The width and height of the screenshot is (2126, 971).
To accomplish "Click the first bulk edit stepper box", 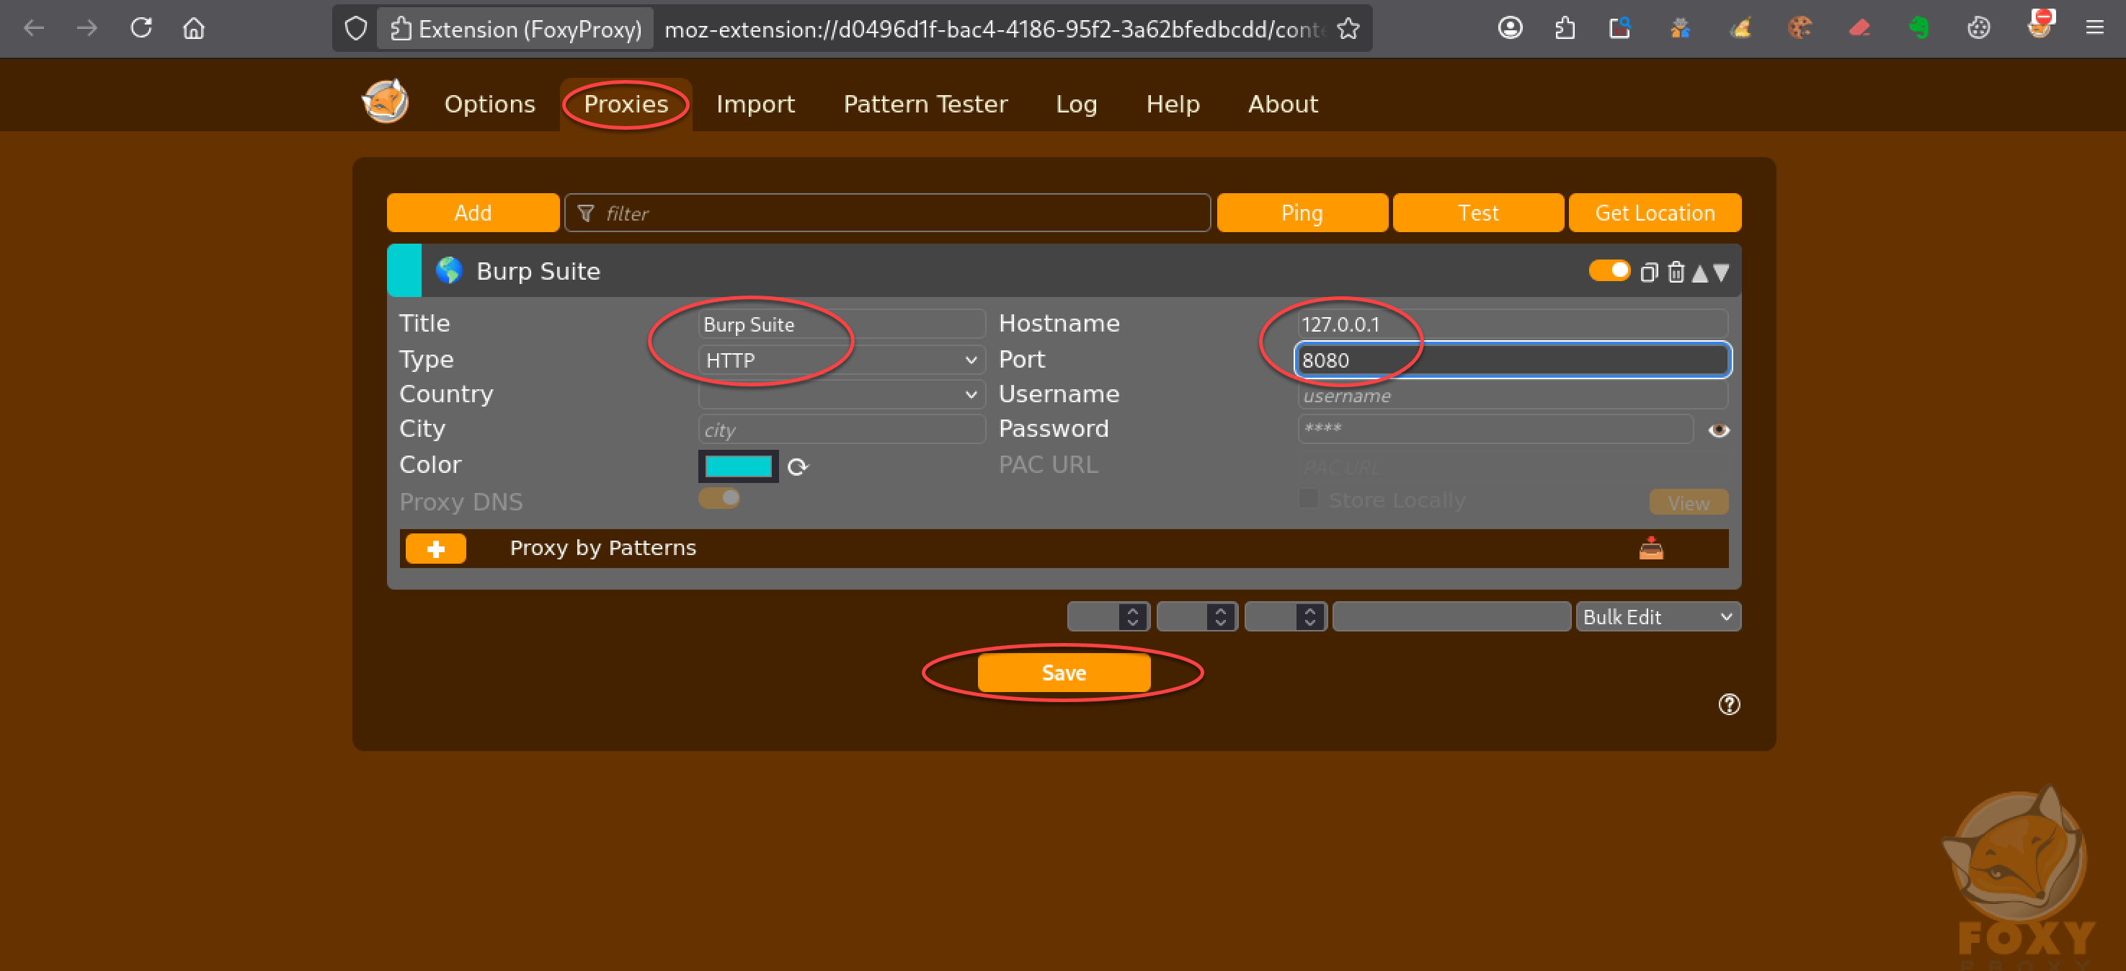I will [x=1108, y=617].
